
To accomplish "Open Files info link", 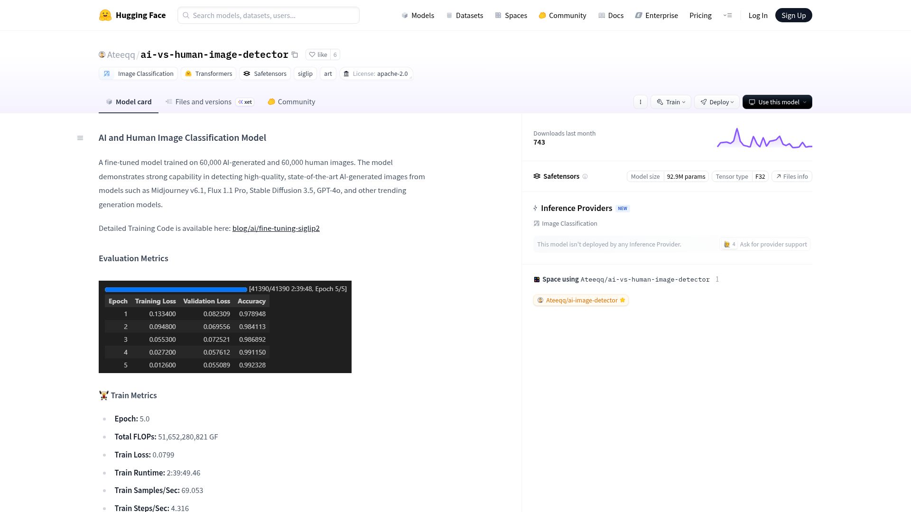I will 792,176.
